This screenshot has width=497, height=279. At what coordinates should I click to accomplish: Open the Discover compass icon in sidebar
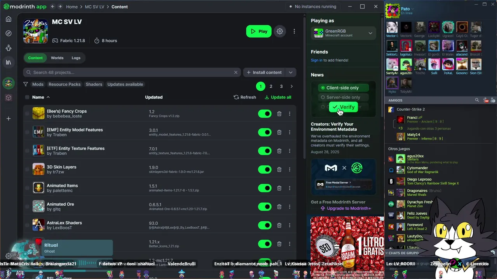pyautogui.click(x=9, y=33)
